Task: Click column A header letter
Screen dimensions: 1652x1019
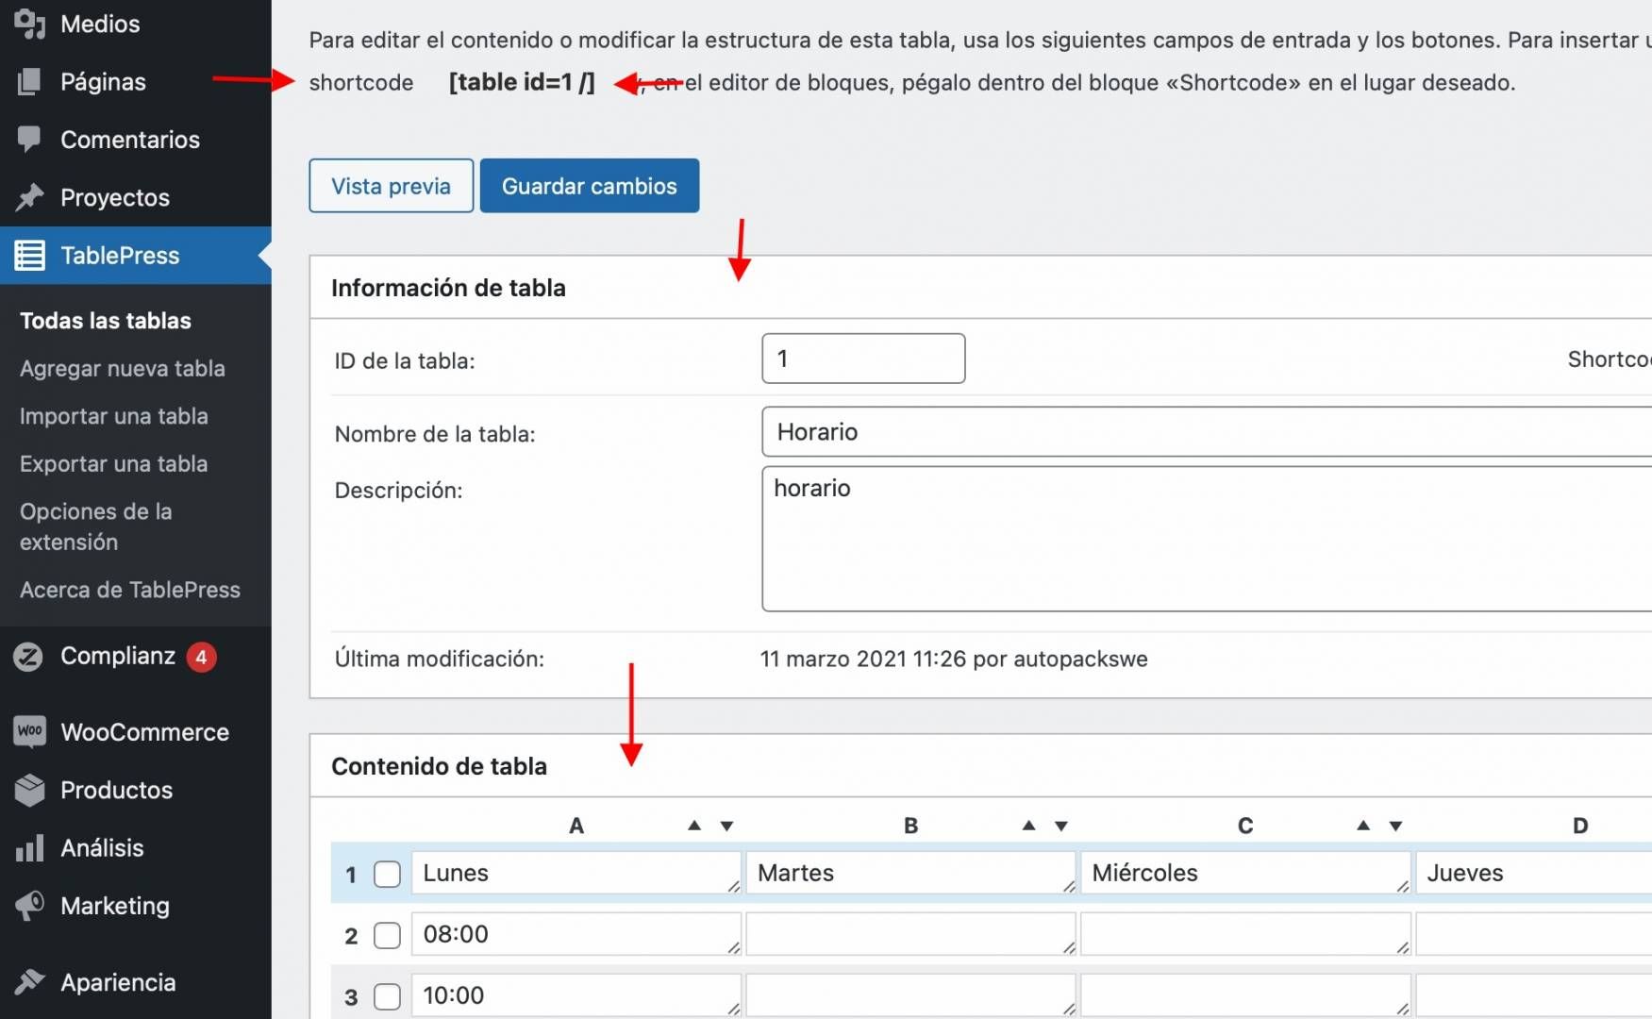Action: (x=576, y=826)
